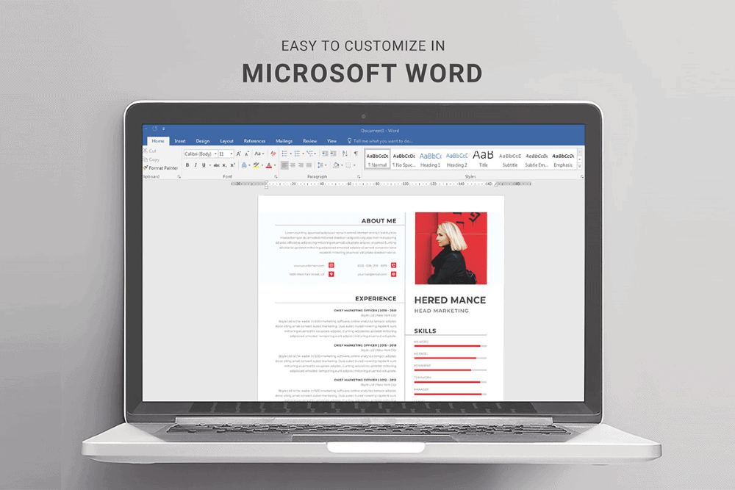Open the View tab
735x490 pixels.
tap(332, 141)
